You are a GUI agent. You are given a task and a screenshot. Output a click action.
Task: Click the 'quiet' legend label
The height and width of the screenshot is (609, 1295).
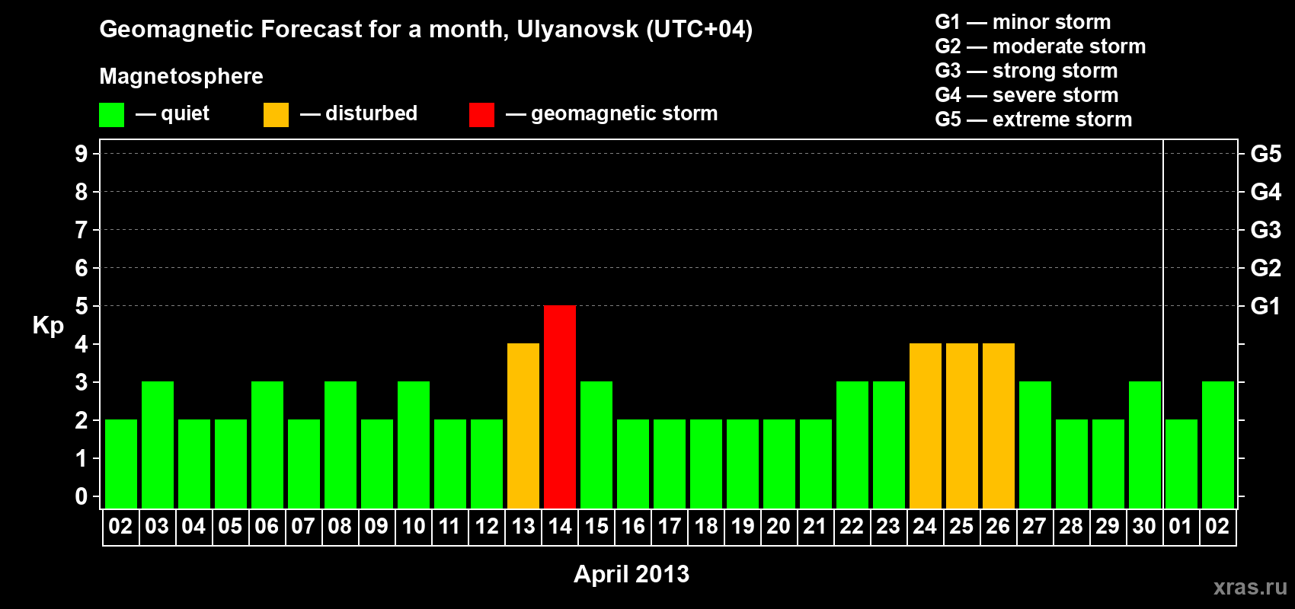point(185,113)
